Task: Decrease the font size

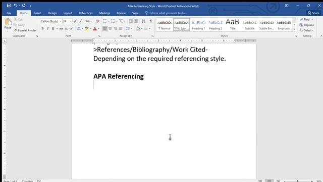Action: pos(81,21)
